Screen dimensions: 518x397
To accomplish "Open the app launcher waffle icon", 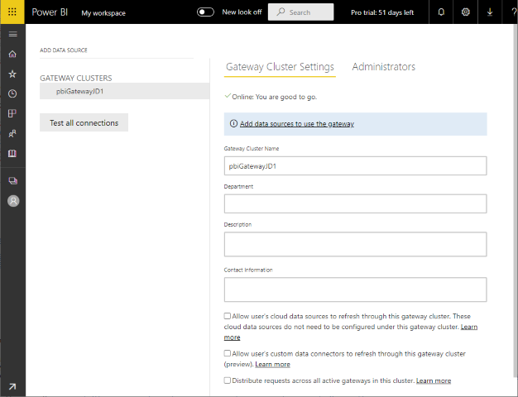I will click(x=12, y=12).
